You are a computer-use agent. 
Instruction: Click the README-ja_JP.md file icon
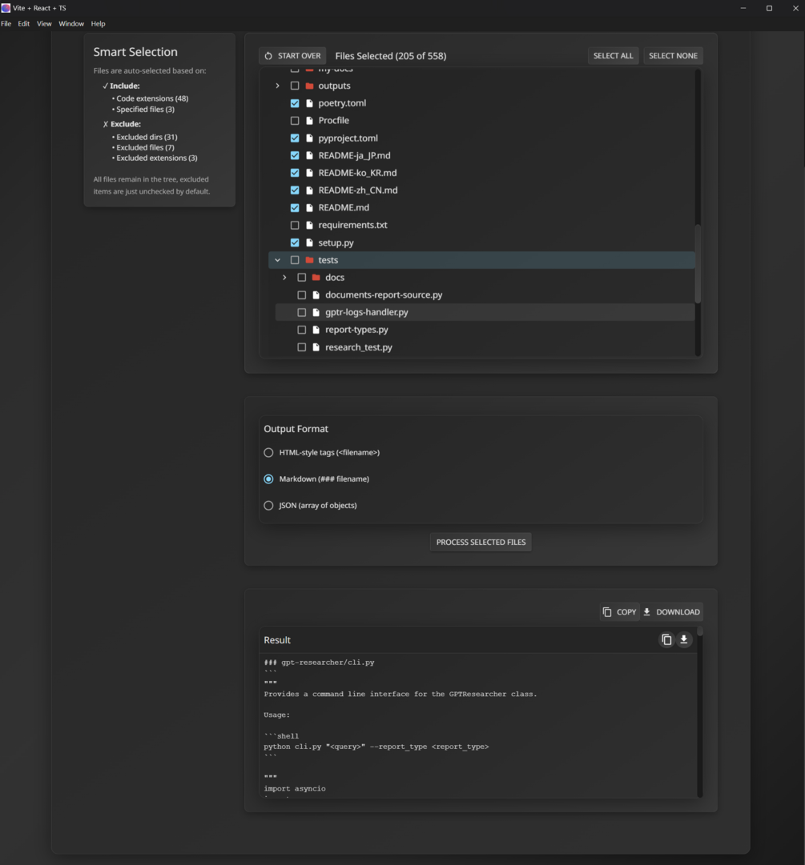pyautogui.click(x=309, y=155)
